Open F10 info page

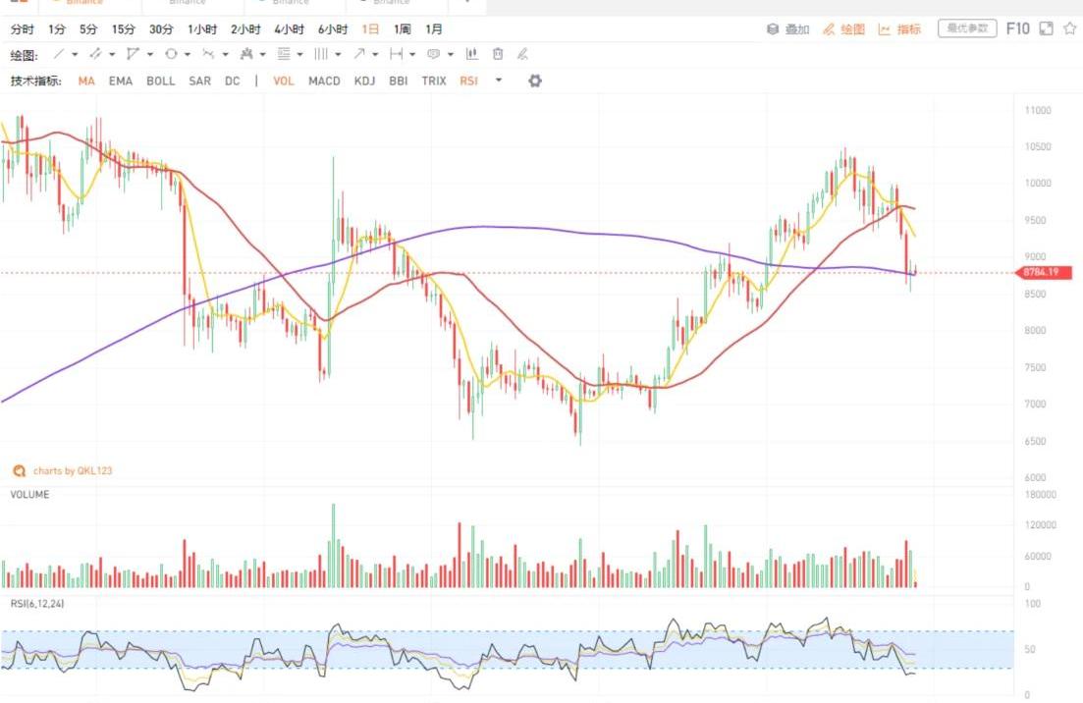coord(1018,28)
